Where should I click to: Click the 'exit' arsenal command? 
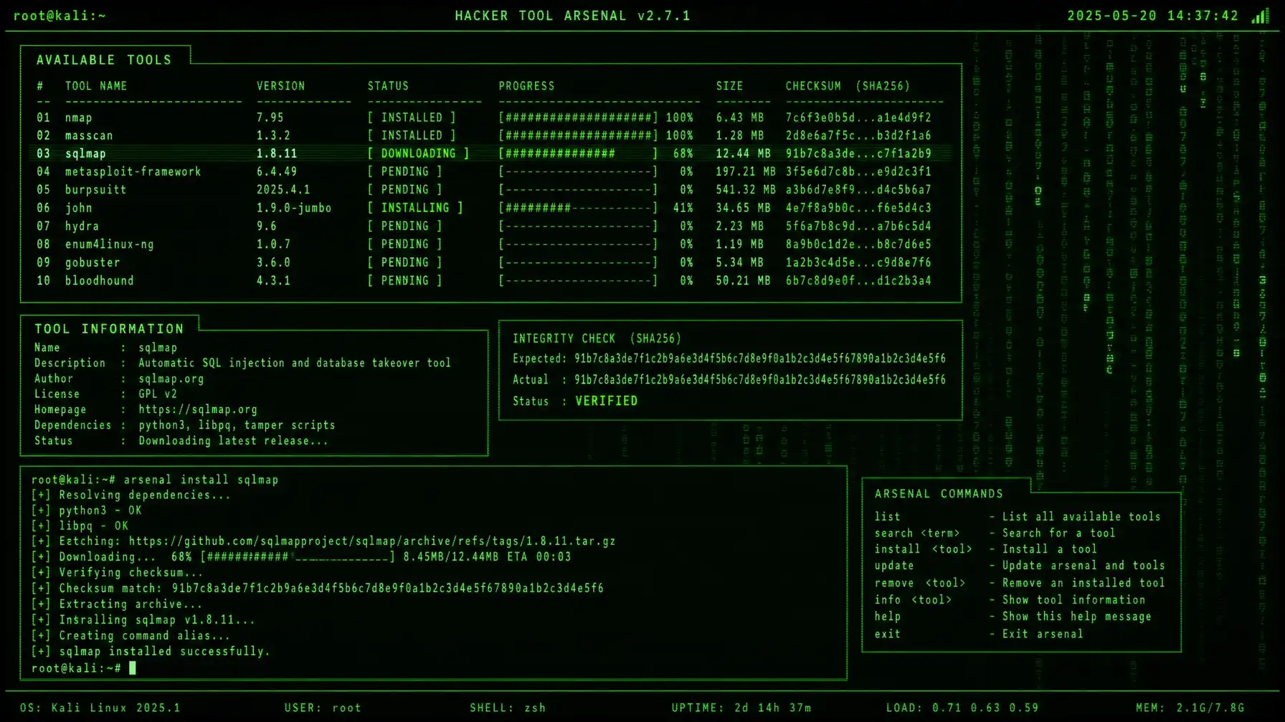point(887,635)
